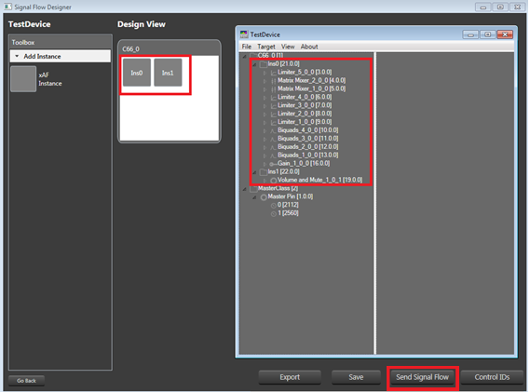Viewport: 530px width, 392px height.
Task: Click the xAF Instance toolbox thumbnail
Action: (23, 79)
